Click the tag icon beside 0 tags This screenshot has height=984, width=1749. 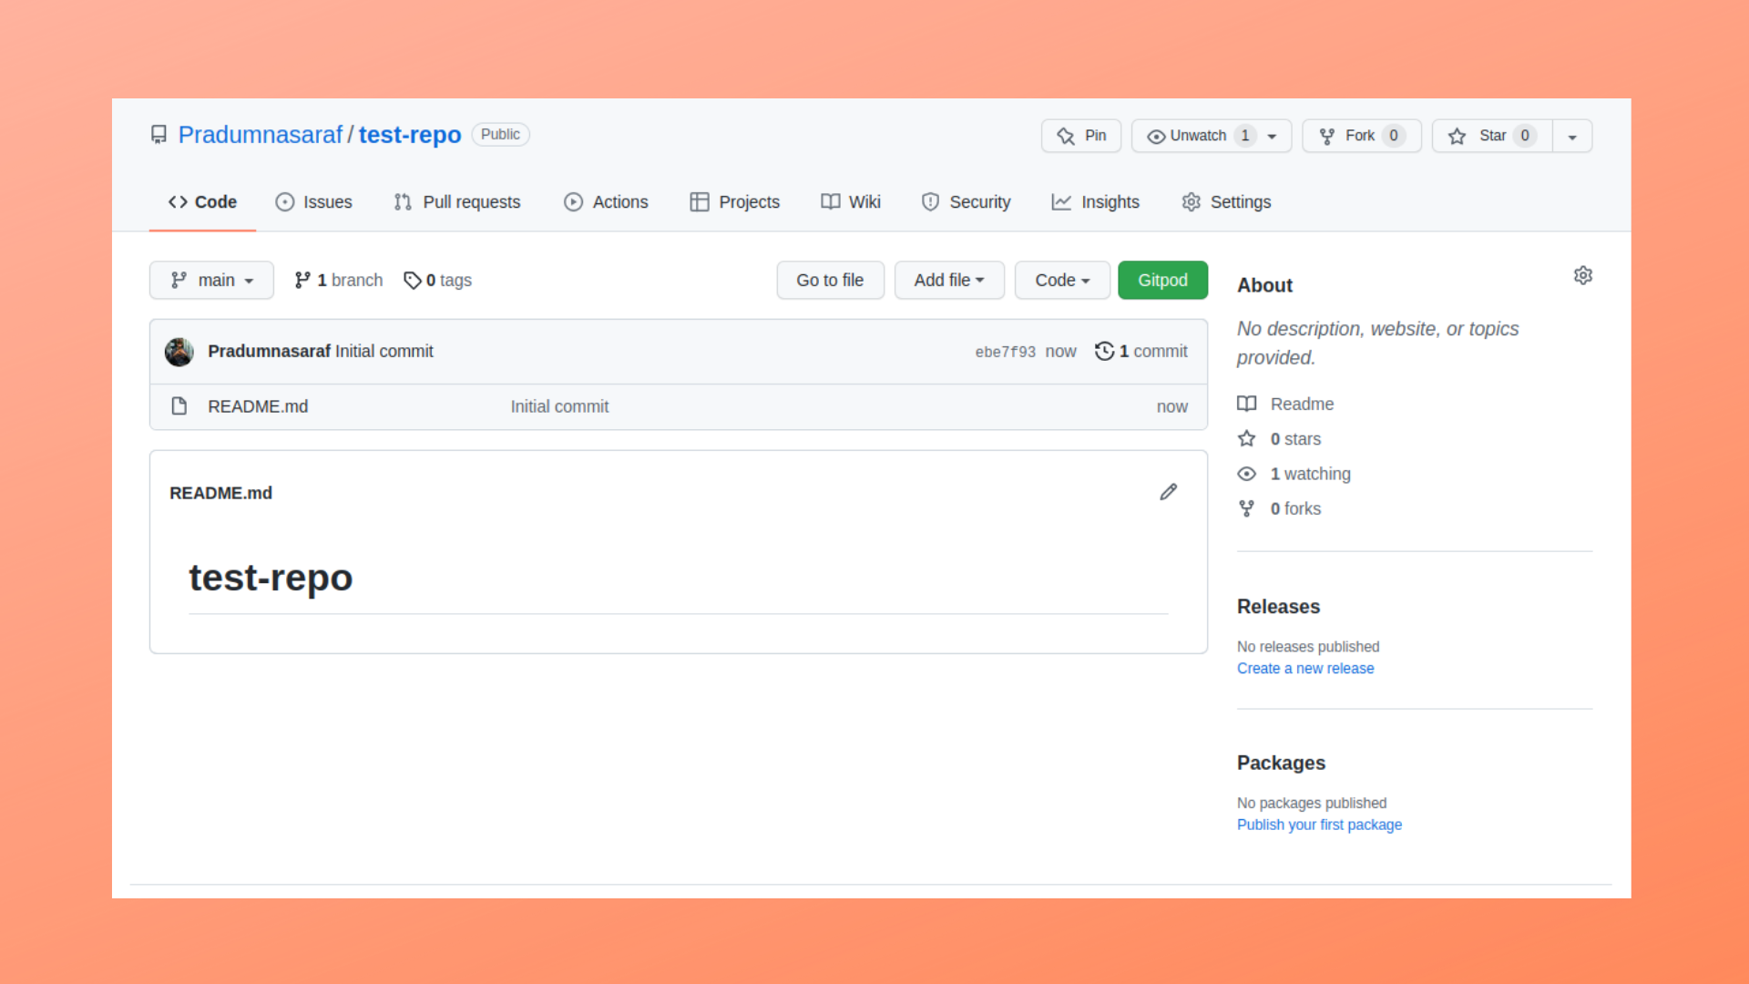(412, 281)
